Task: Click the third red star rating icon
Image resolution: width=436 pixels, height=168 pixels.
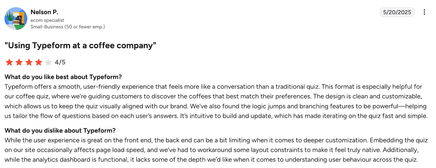Action: point(29,62)
